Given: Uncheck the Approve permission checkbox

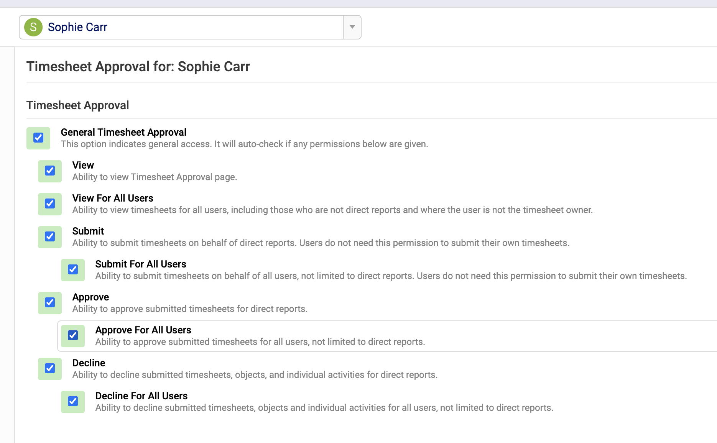Looking at the screenshot, I should click(x=50, y=303).
